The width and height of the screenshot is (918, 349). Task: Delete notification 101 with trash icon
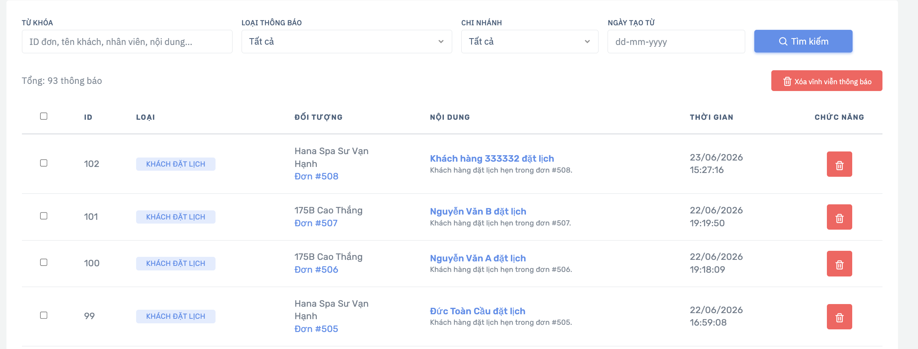(x=839, y=217)
